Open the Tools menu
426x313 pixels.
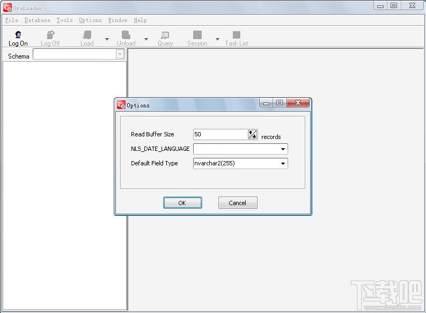pyautogui.click(x=65, y=20)
